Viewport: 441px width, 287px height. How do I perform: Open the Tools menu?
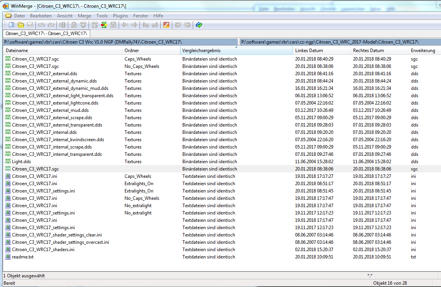[102, 16]
